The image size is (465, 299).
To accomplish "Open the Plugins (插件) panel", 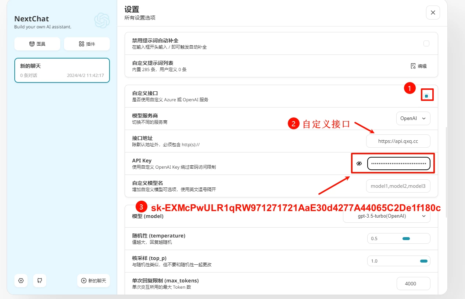I will coord(87,44).
